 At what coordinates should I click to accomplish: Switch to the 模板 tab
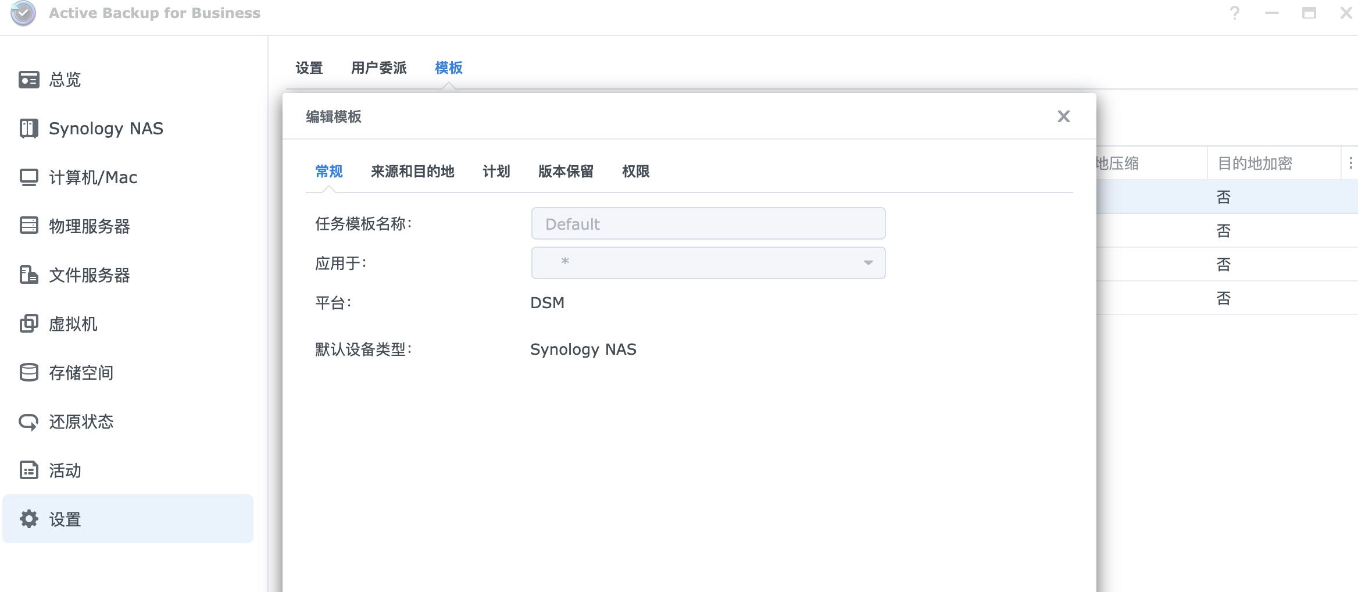tap(448, 68)
